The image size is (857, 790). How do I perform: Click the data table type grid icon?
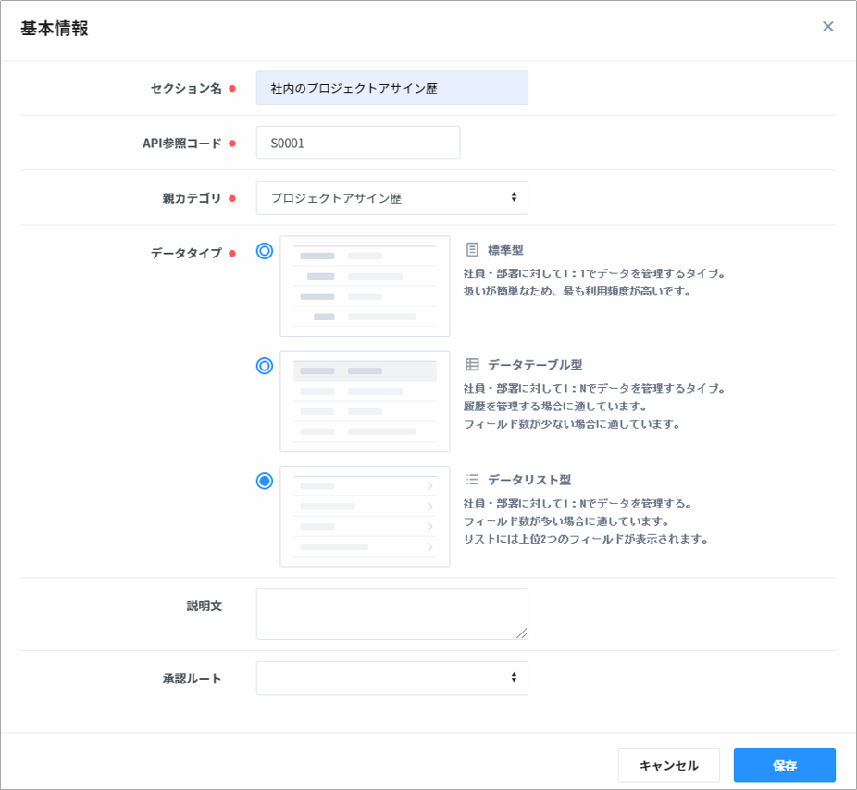pos(472,365)
